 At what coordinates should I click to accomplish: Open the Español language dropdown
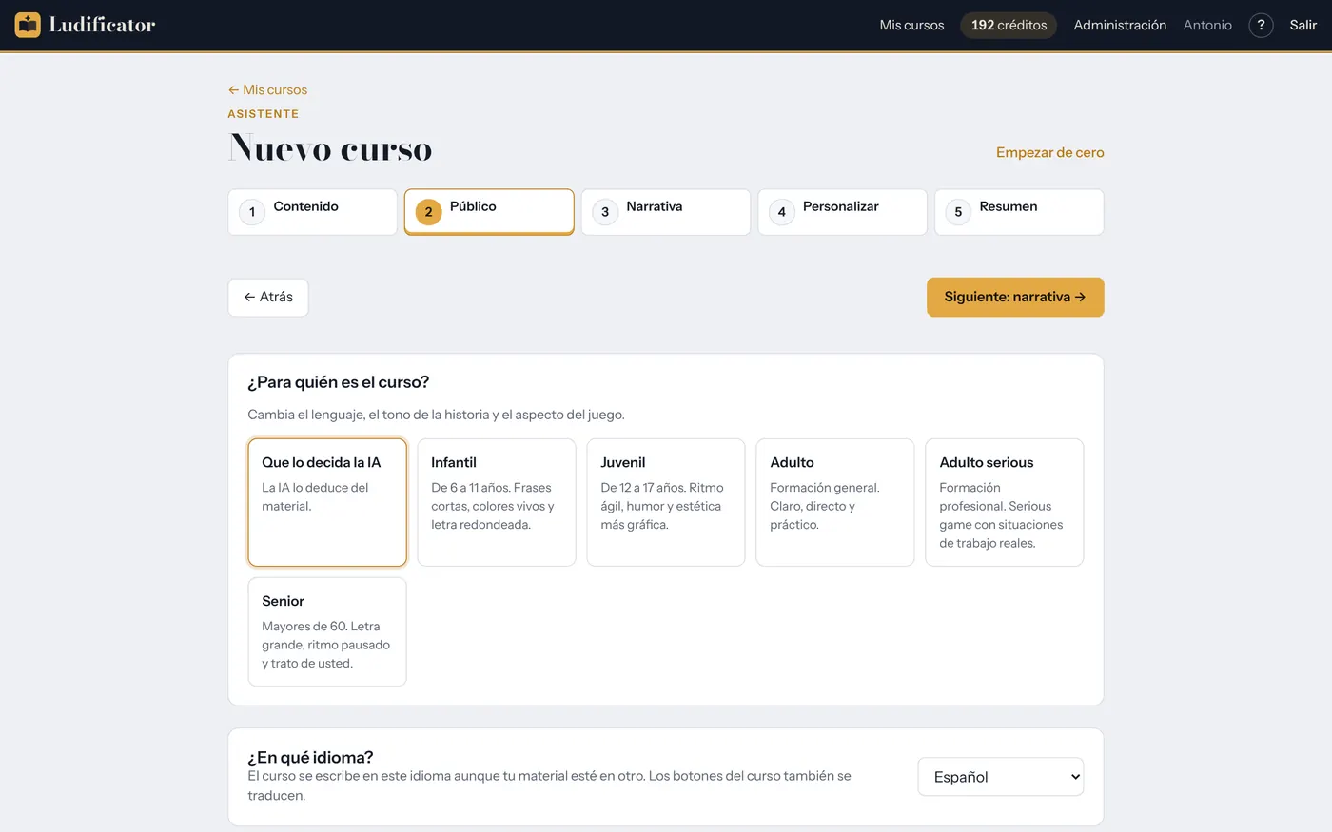coord(1001,777)
